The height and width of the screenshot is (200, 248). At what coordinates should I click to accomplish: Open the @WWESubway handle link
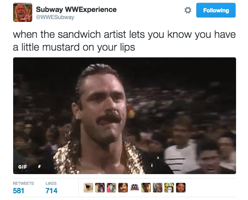point(55,17)
